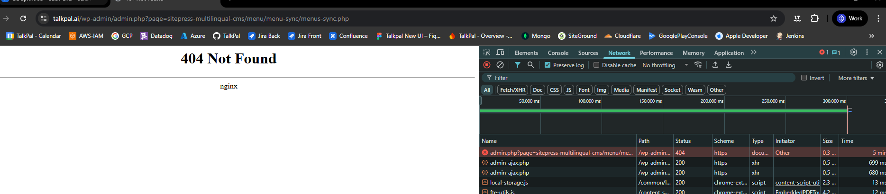This screenshot has height=194, width=886.
Task: Open DevTools customize three-dot menu
Action: coord(867,53)
